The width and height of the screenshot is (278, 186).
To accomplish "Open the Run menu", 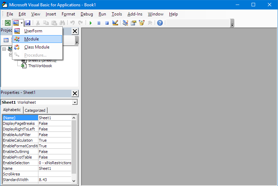I will [x=102, y=14].
